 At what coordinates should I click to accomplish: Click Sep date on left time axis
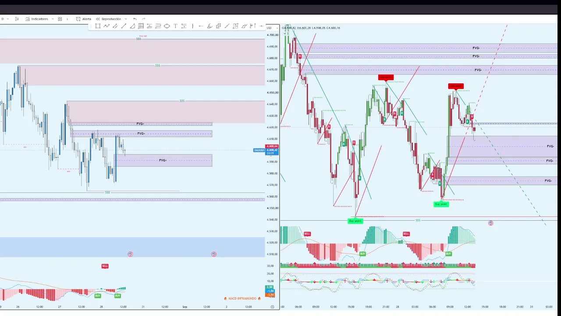pyautogui.click(x=185, y=307)
